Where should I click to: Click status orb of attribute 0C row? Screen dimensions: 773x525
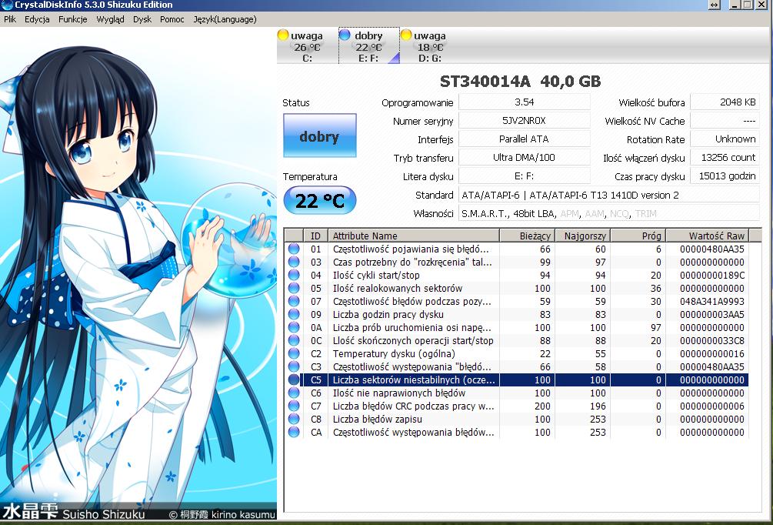294,340
